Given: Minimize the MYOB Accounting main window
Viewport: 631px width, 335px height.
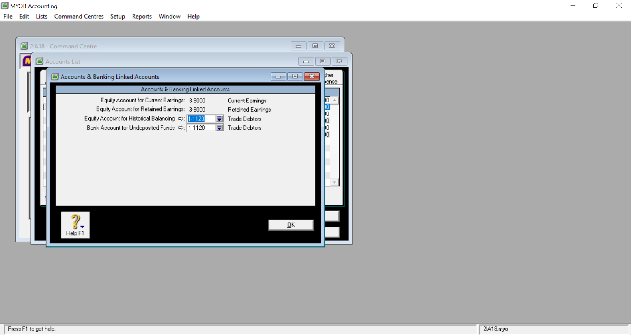Looking at the screenshot, I should tap(573, 6).
